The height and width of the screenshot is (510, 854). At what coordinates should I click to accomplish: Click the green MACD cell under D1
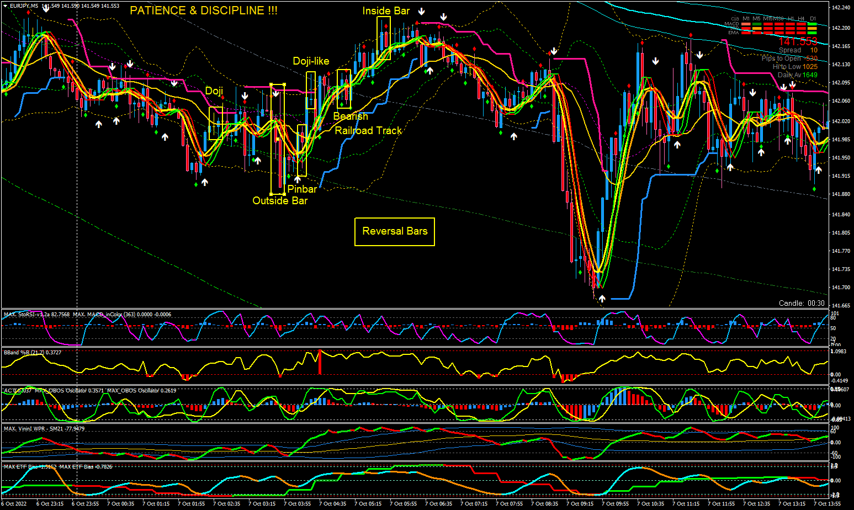[813, 24]
